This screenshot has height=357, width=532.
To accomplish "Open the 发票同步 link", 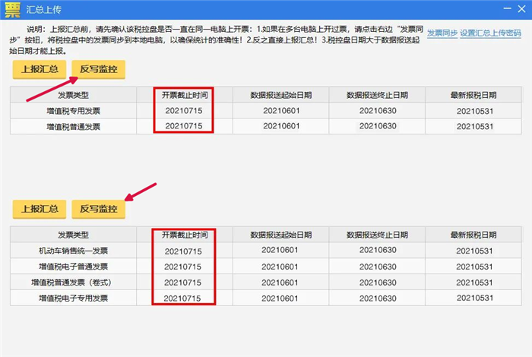I will [442, 33].
